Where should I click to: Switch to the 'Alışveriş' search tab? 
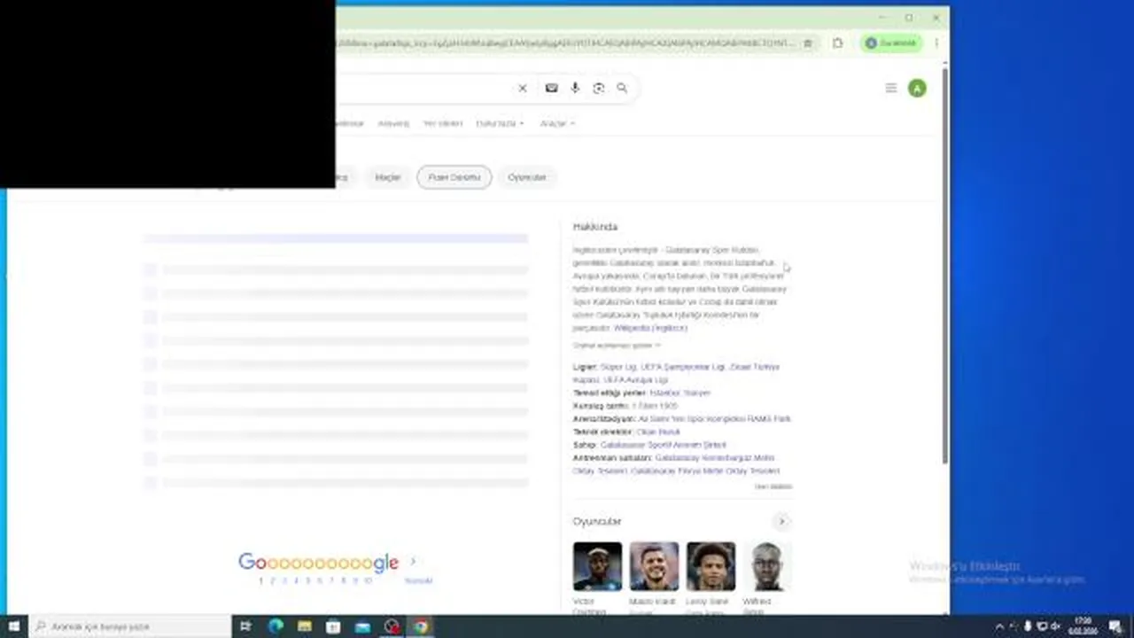tap(393, 123)
